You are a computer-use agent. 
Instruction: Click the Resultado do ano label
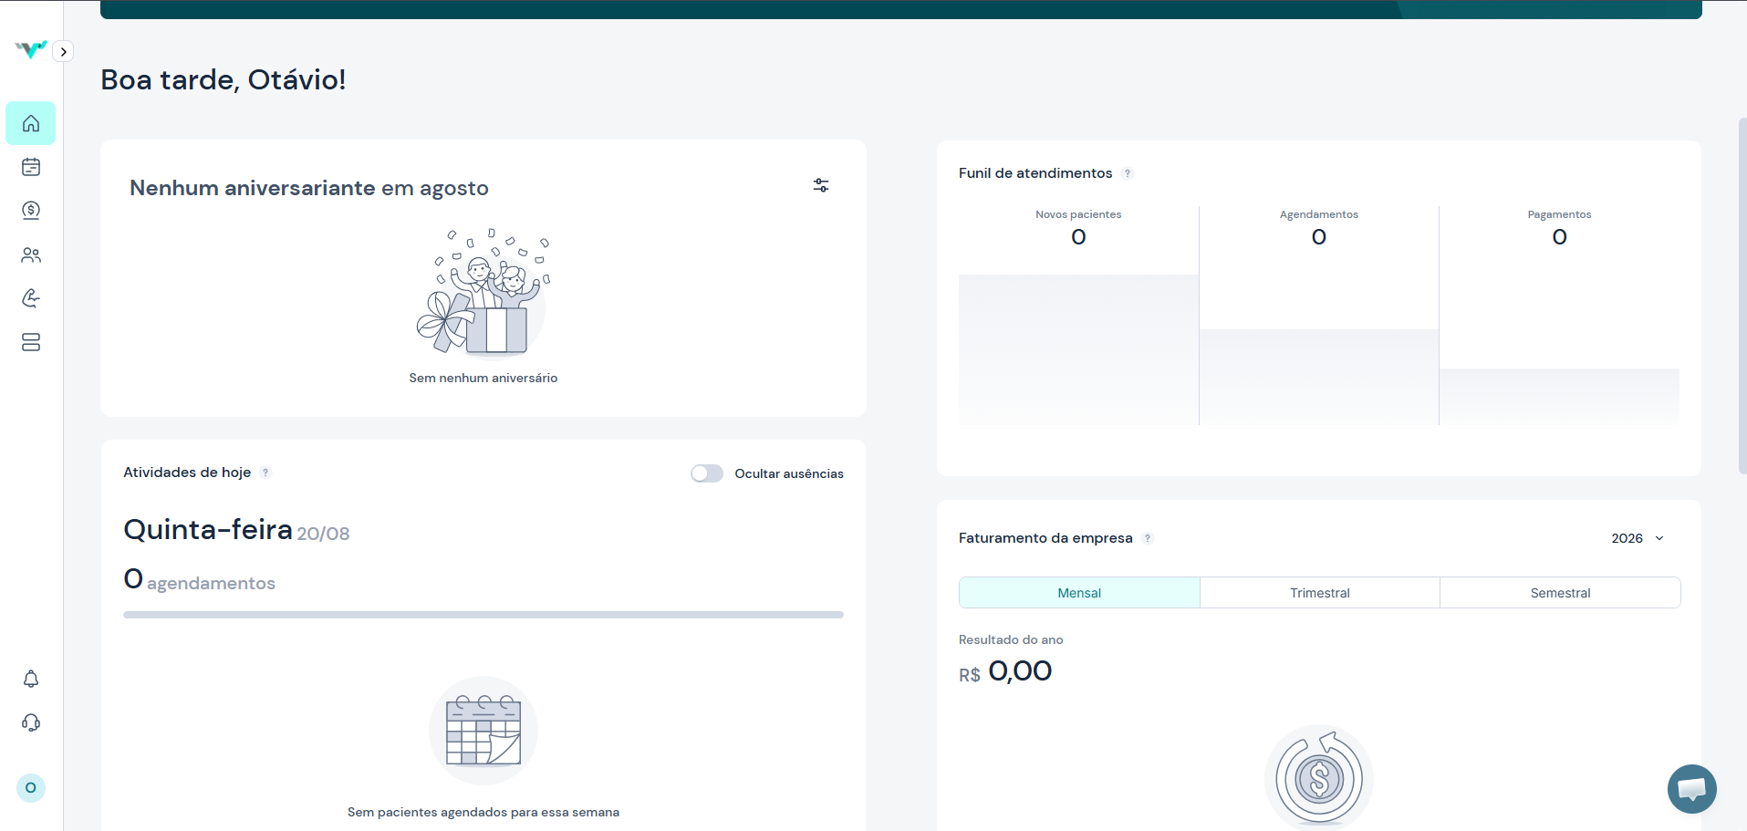(x=1011, y=639)
